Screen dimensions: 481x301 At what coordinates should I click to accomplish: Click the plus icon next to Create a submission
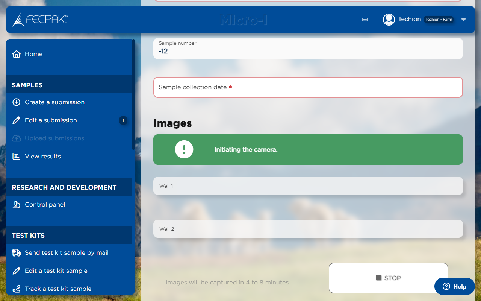17,102
